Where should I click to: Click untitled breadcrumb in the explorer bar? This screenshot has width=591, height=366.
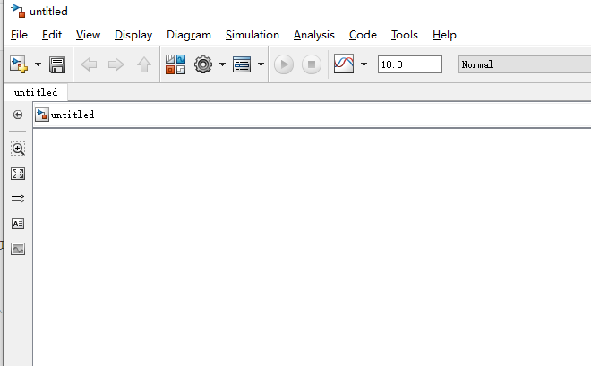point(73,115)
